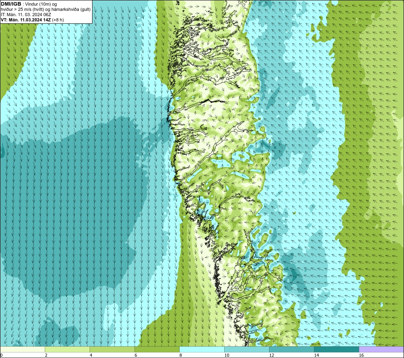This screenshot has height=358, width=404.
Task: Click the IT: Mán. 11. 03. 2024 06Z line
Action: pos(26,15)
